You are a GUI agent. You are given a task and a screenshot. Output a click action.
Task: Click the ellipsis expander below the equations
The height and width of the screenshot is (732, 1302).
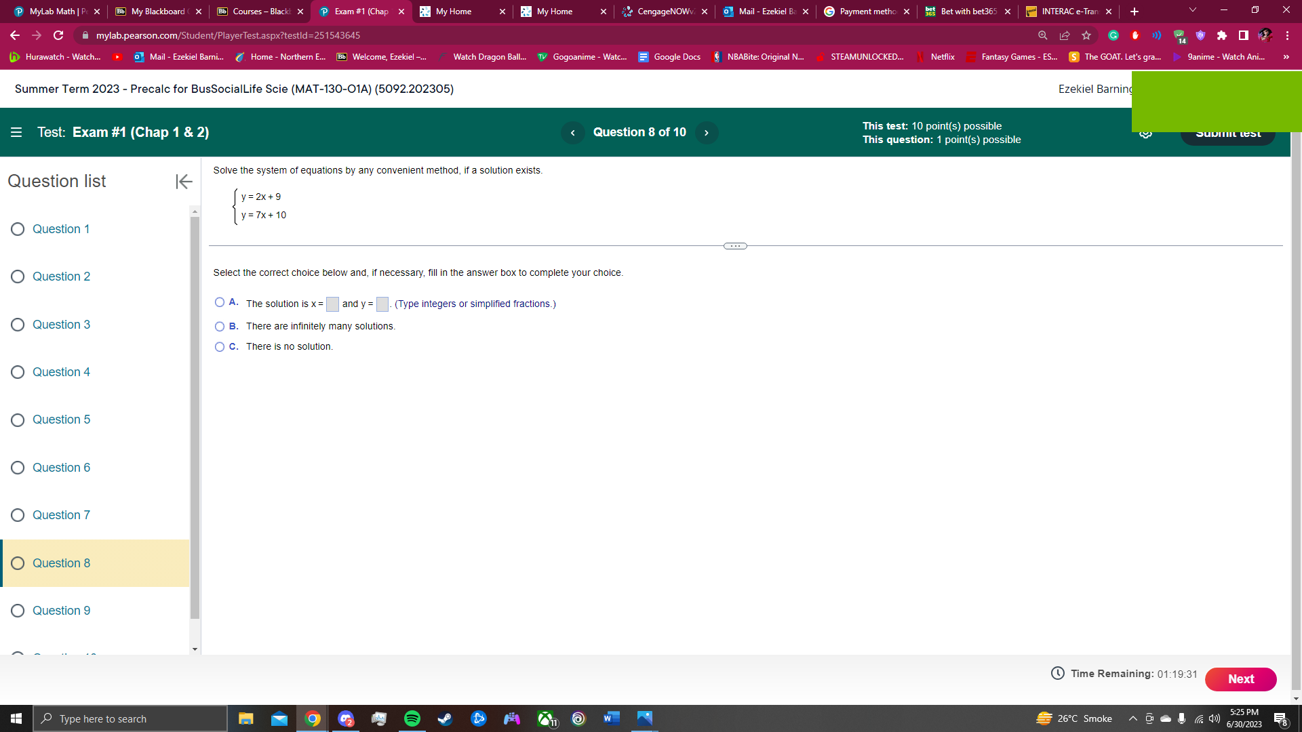pos(735,245)
